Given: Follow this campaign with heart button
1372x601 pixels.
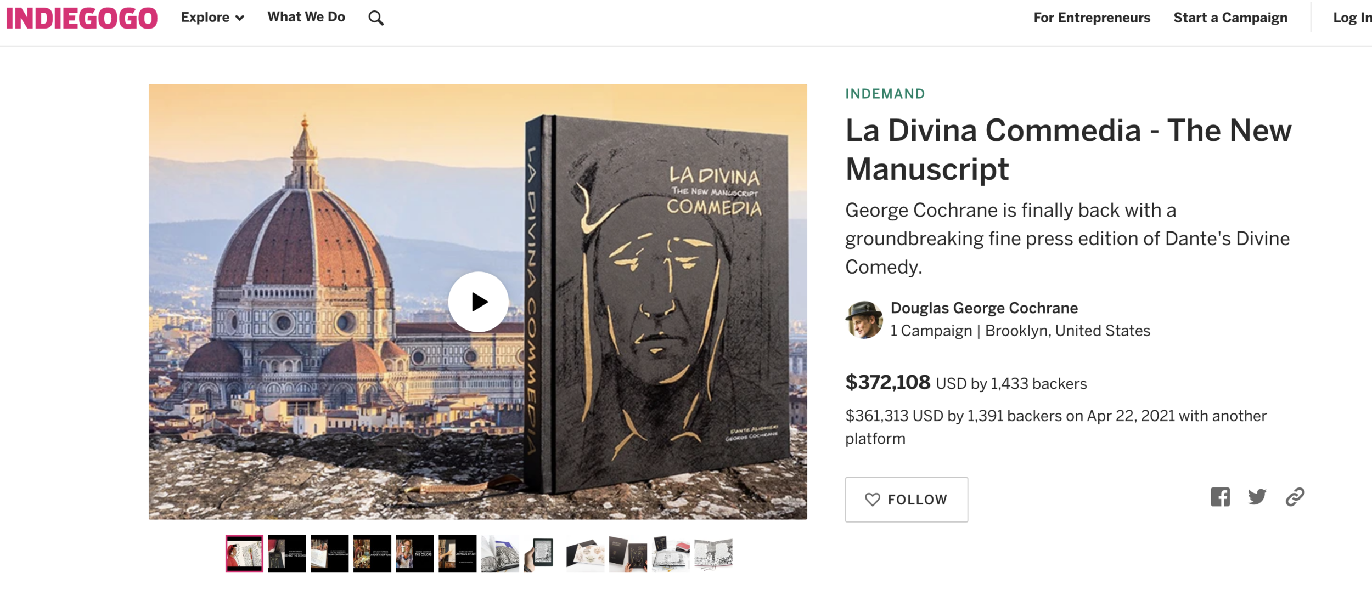Looking at the screenshot, I should coord(906,500).
